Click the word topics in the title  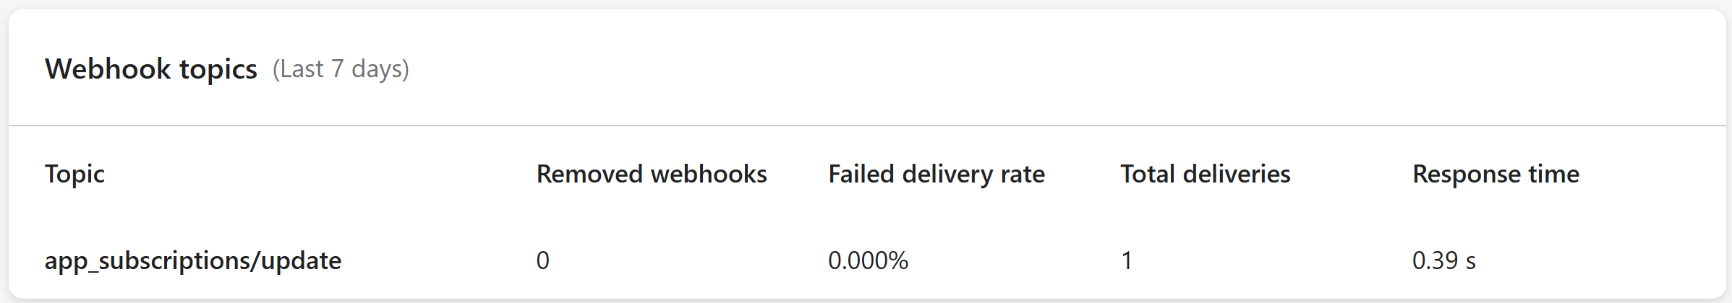[x=218, y=69]
